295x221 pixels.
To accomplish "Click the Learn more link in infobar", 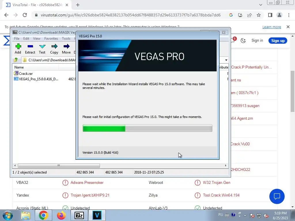I will 272,27.
